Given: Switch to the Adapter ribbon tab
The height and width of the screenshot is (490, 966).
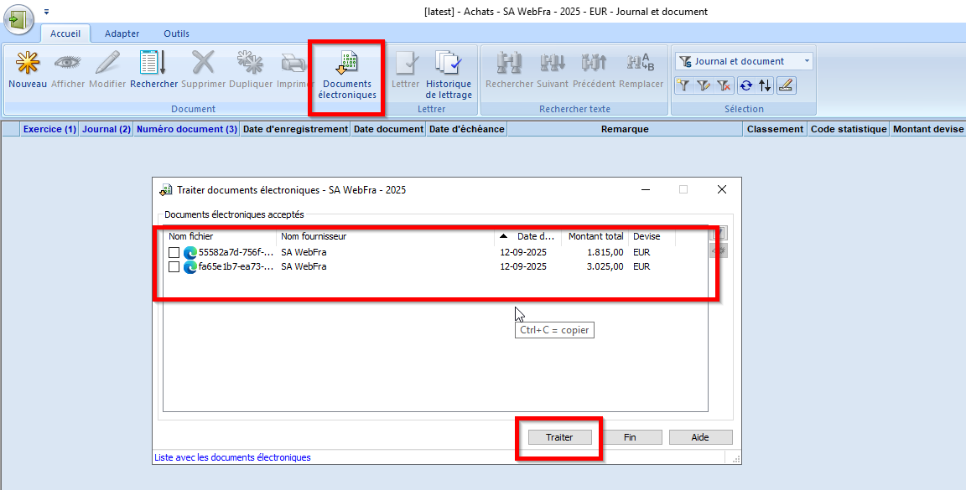Looking at the screenshot, I should pos(122,34).
